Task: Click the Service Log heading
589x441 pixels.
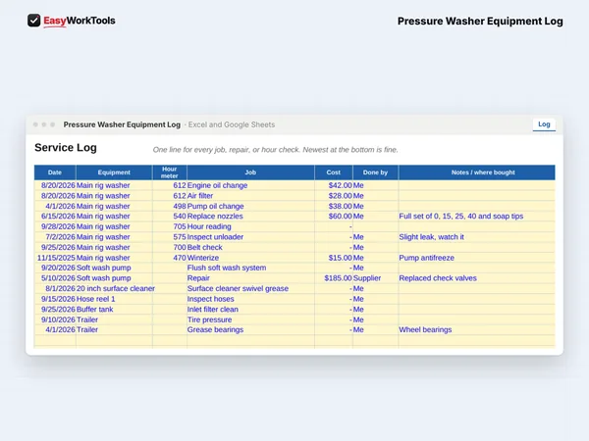Action: pos(66,148)
